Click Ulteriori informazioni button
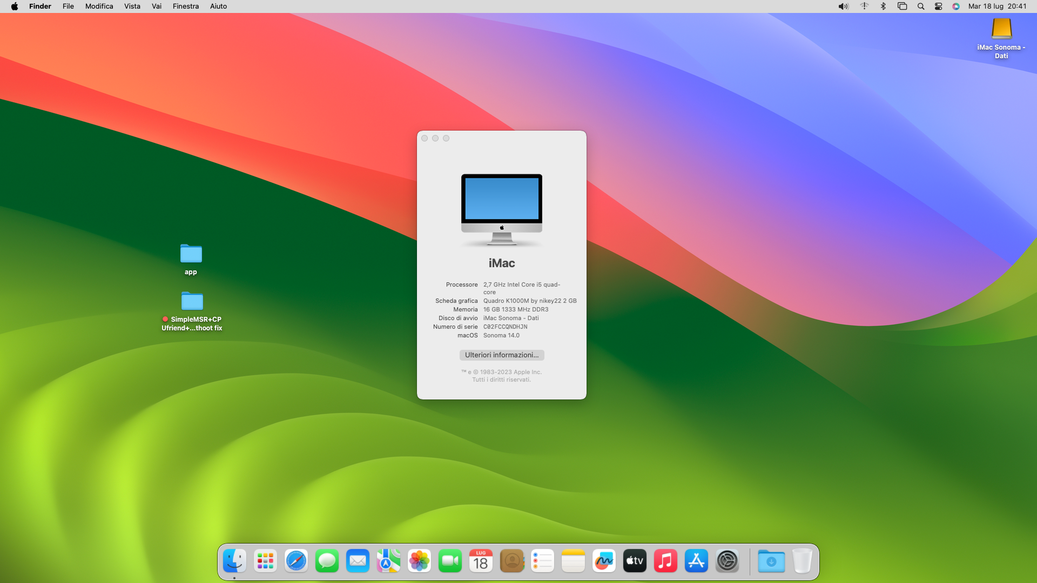 tap(502, 355)
